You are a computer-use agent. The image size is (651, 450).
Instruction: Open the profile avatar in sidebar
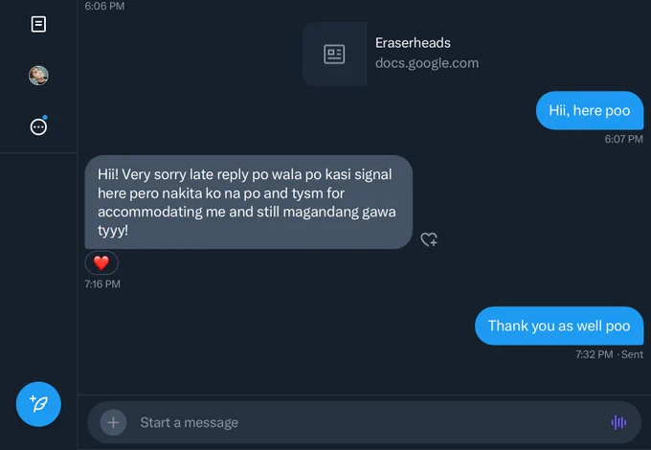38,76
